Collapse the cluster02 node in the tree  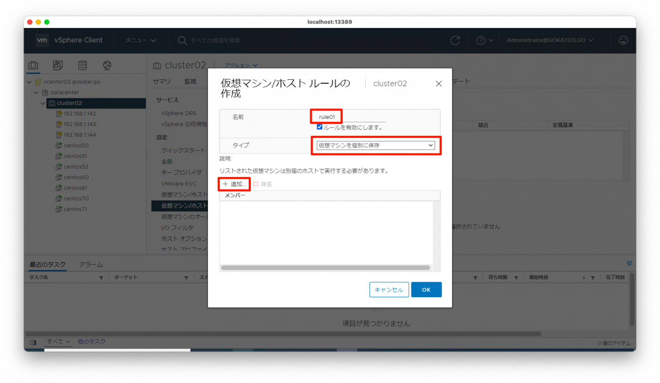pos(43,103)
